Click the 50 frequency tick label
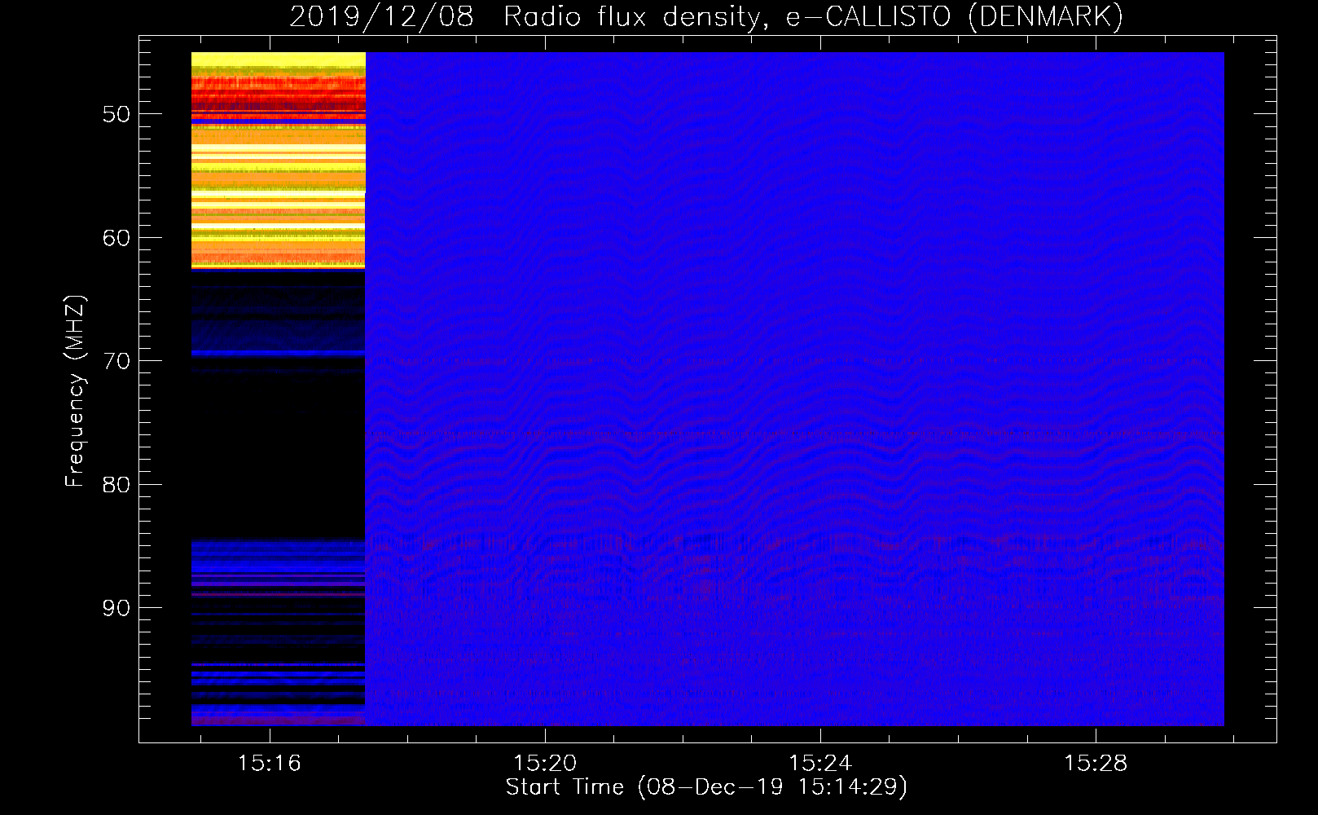 (116, 114)
